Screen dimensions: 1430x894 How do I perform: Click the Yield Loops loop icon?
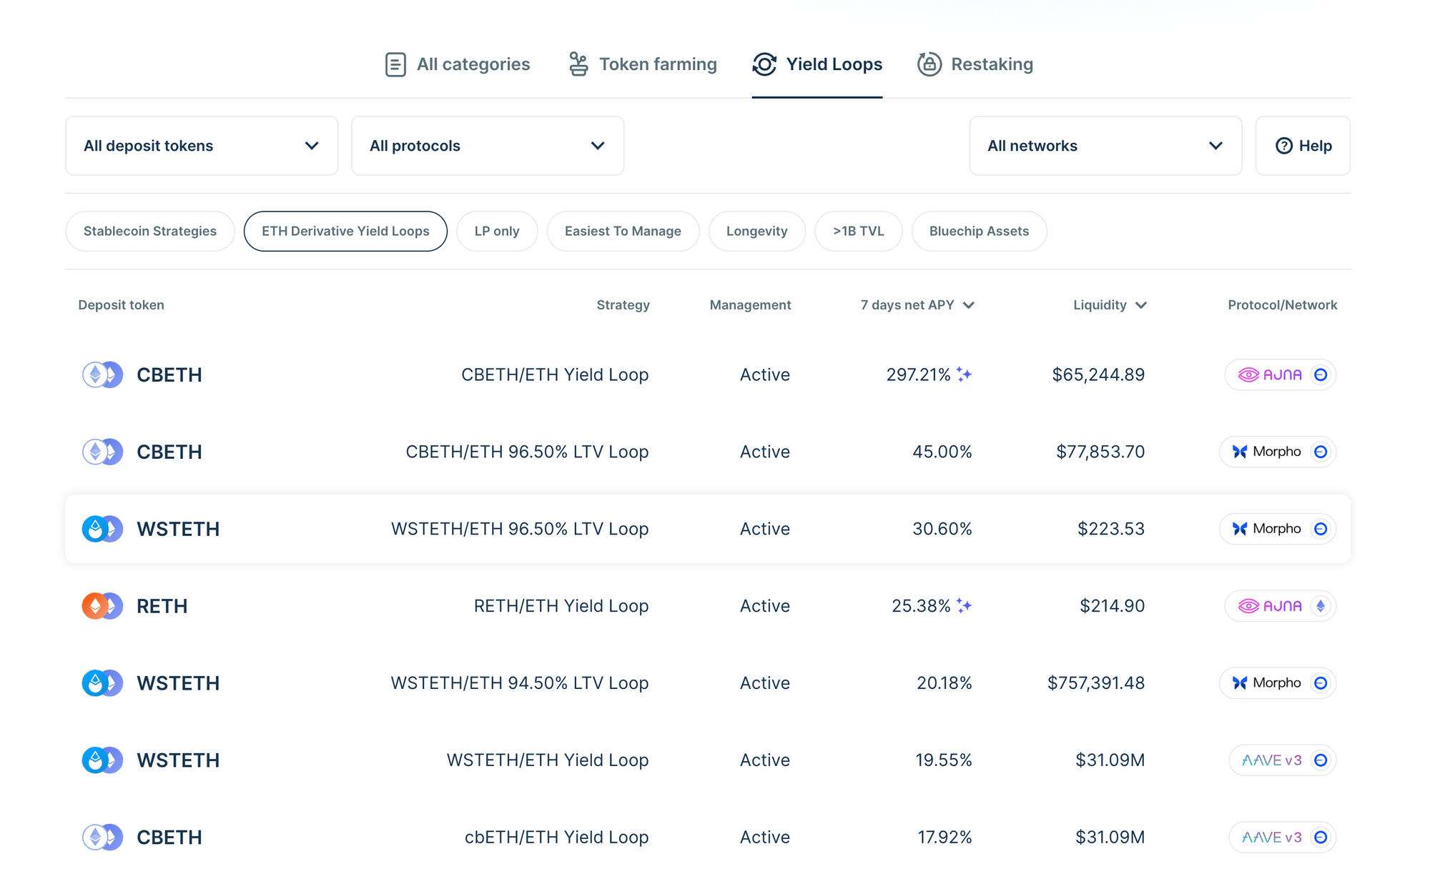pos(764,64)
